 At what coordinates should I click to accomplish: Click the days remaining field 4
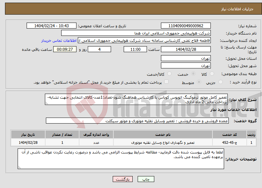[99, 49]
